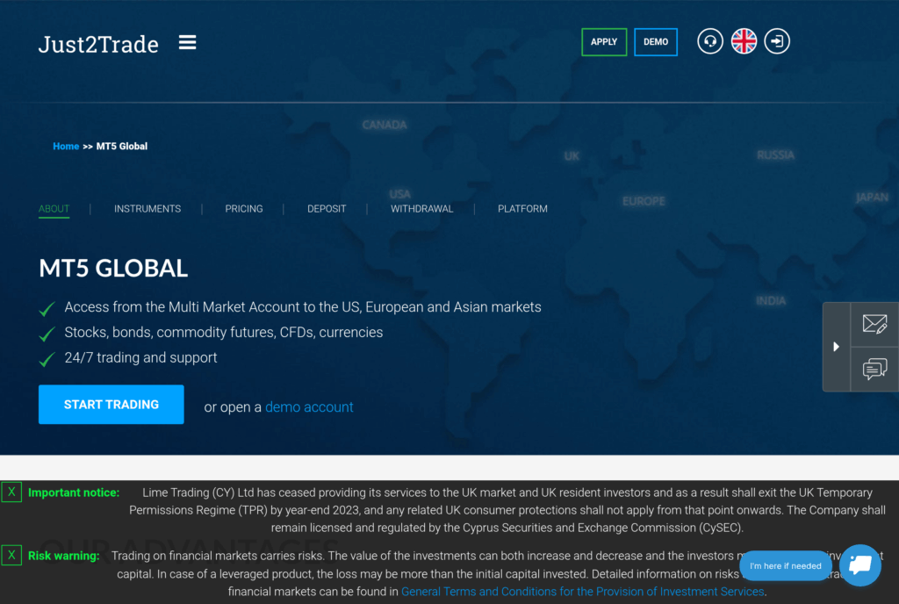Click the DEMO button
The image size is (899, 604).
point(655,42)
